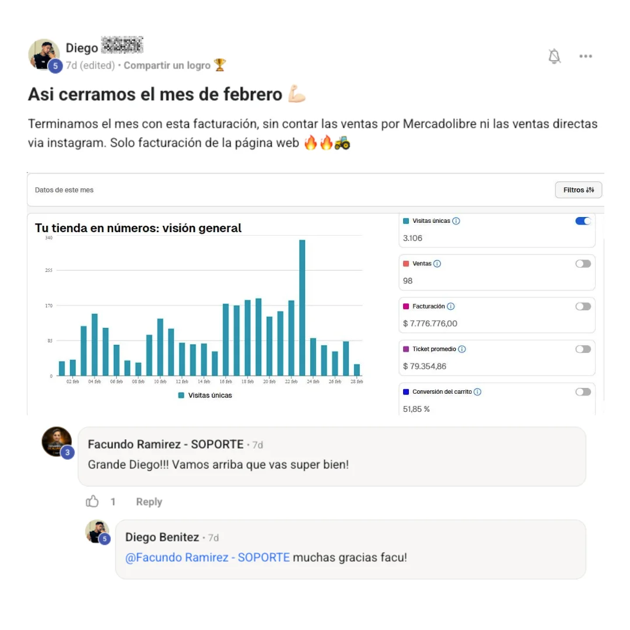Click the Visitas únicas chart legend swatch
This screenshot has height=630, width=630.
point(181,395)
